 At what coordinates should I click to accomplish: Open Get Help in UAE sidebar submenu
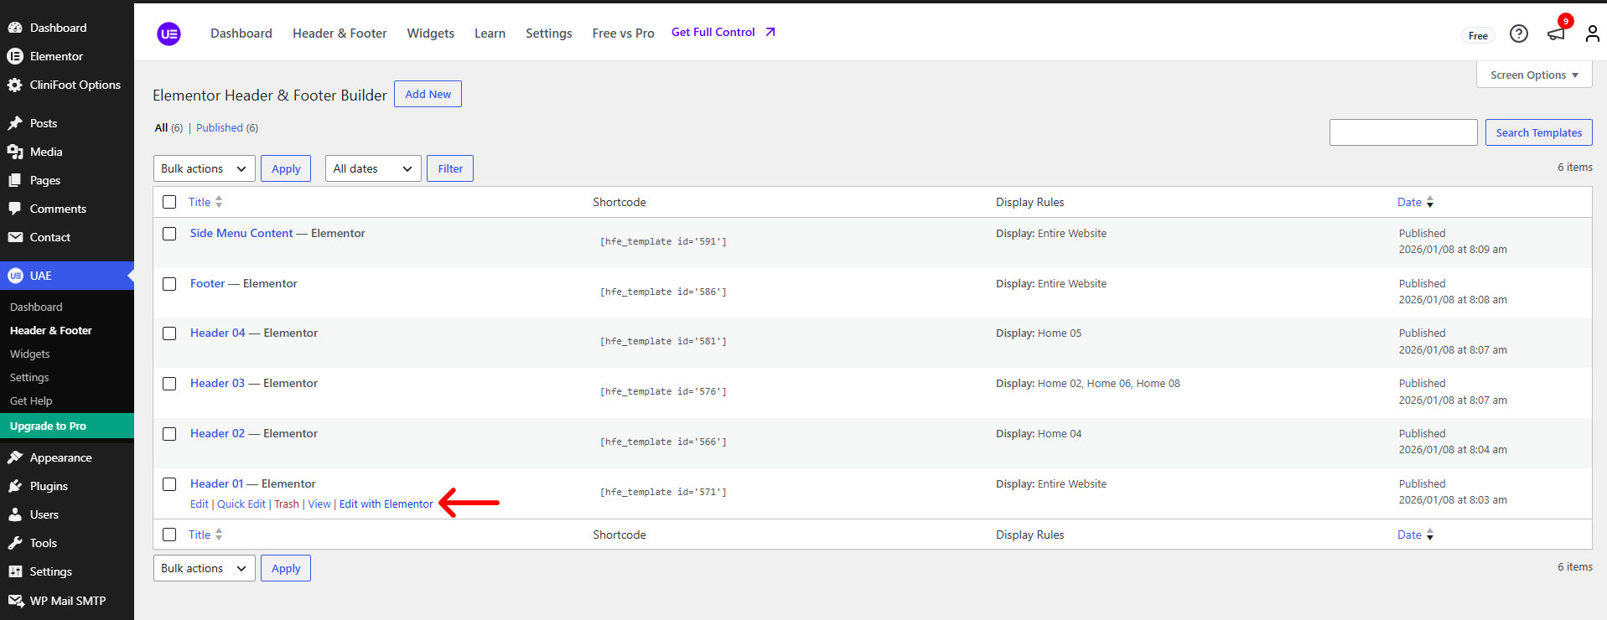(x=31, y=400)
